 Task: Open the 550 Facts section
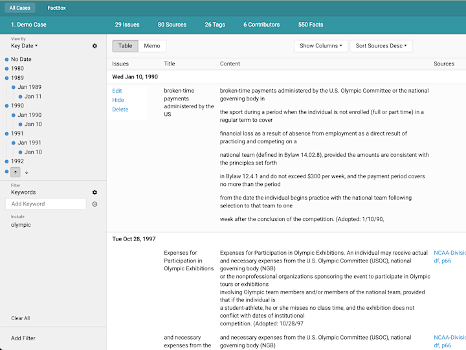pyautogui.click(x=311, y=25)
